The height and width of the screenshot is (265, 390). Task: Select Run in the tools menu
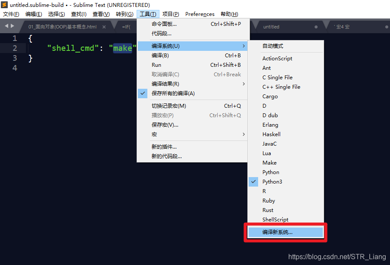193,65
